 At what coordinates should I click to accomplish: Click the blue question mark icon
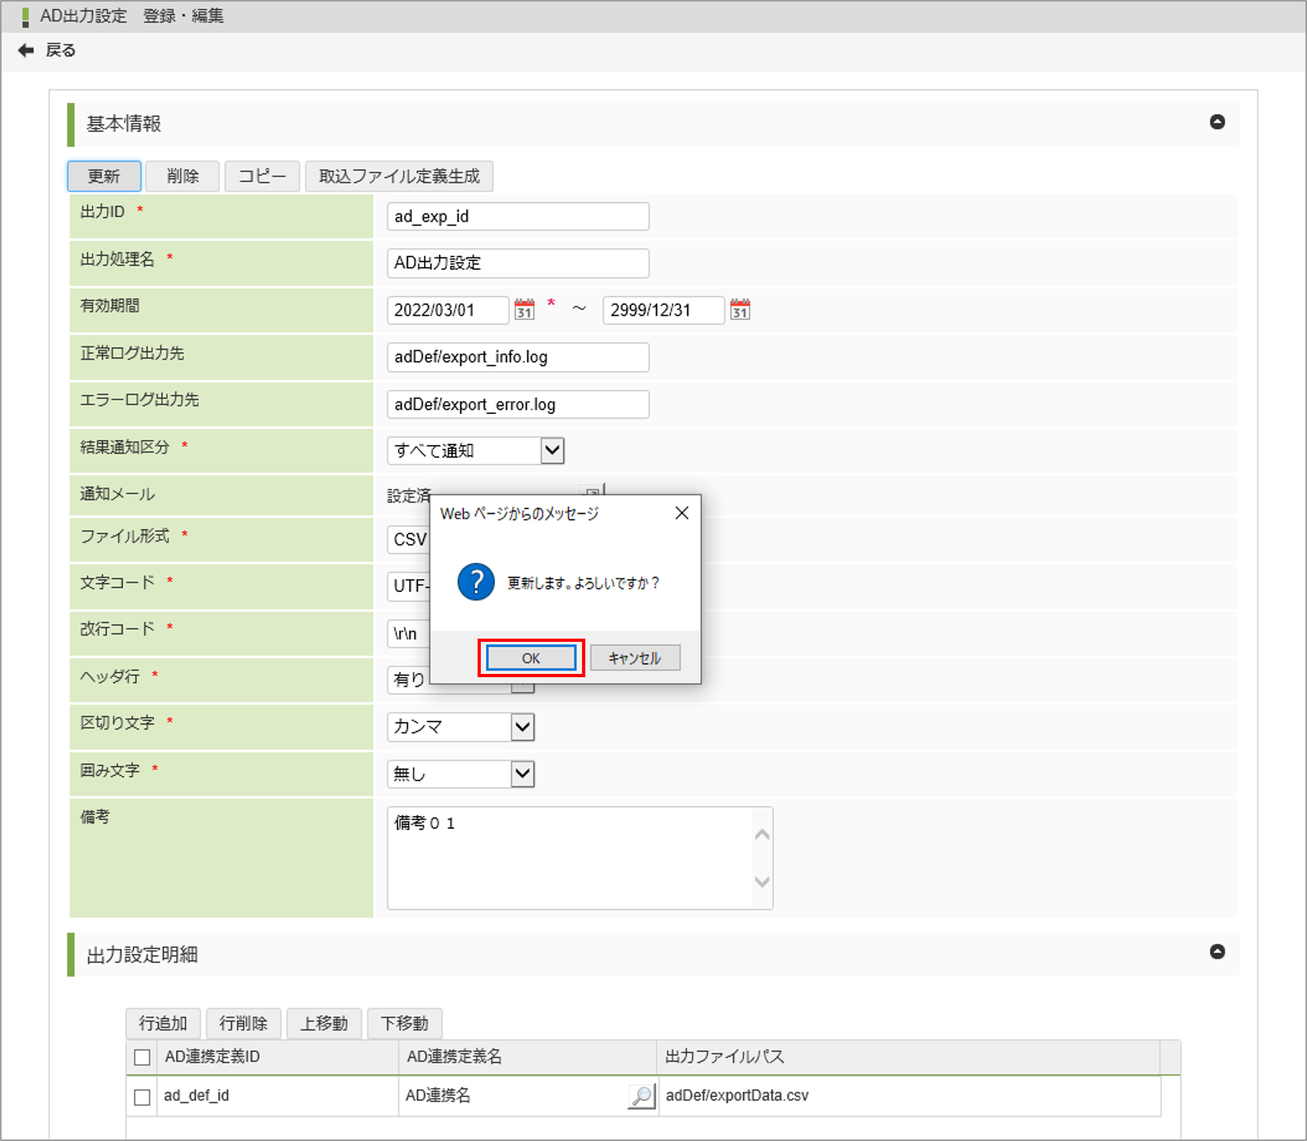pos(476,582)
